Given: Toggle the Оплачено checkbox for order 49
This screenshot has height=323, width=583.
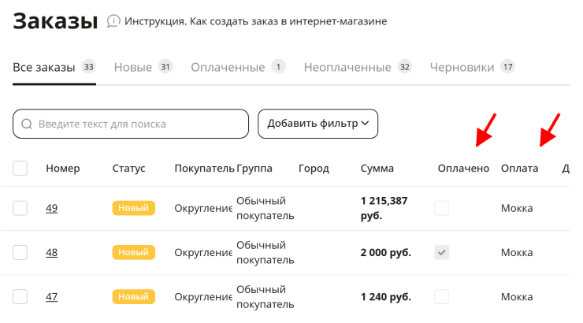Looking at the screenshot, I should pos(442,208).
